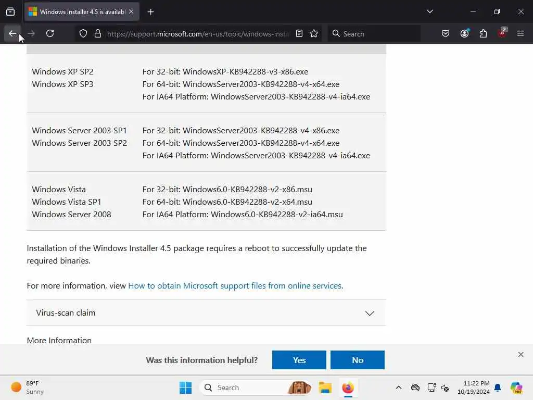Viewport: 533px width, 400px height.
Task: Dismiss the feedback bar
Action: coord(521,354)
